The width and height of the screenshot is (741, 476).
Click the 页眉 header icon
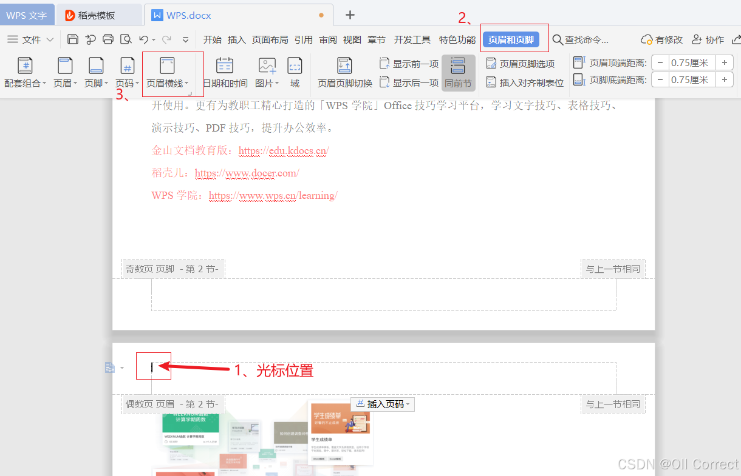[65, 65]
